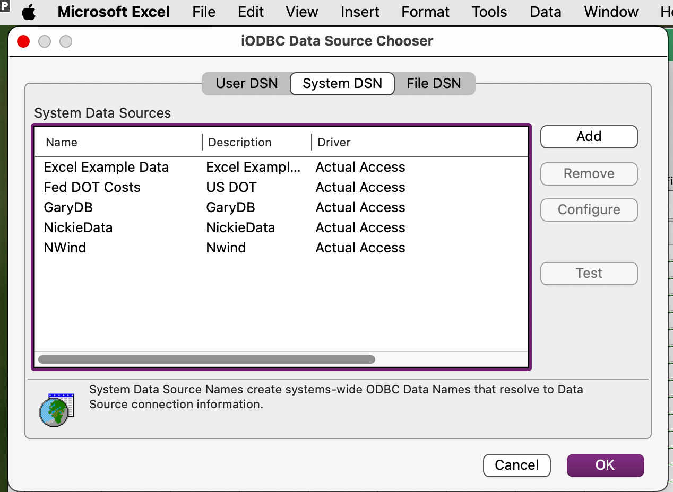This screenshot has height=492, width=673.
Task: Click Actual Access driver in GaryDB row
Action: pyautogui.click(x=360, y=207)
